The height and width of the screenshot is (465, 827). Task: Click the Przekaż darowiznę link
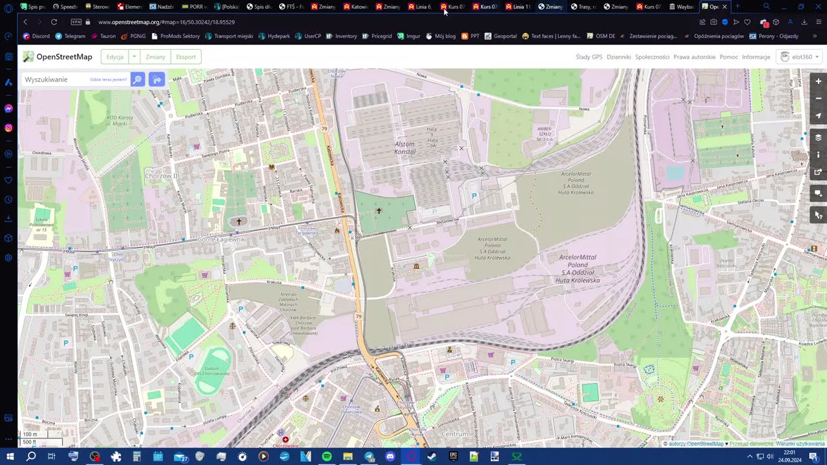coord(751,444)
